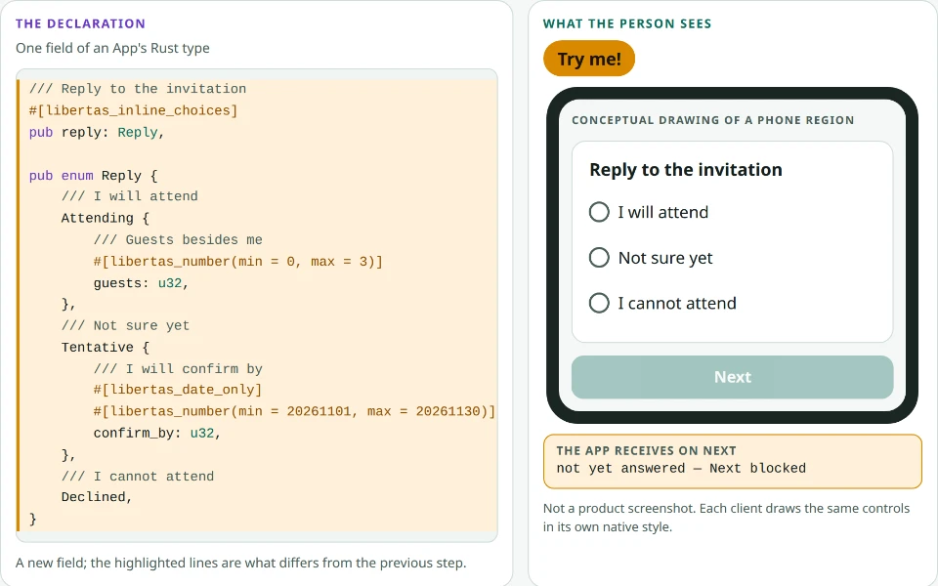Click the 'Declined,' variant line

click(x=97, y=497)
